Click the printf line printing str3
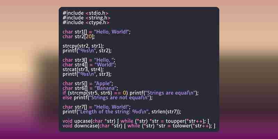Image resolution: width=278 pixels, height=139 pixels. (87, 74)
